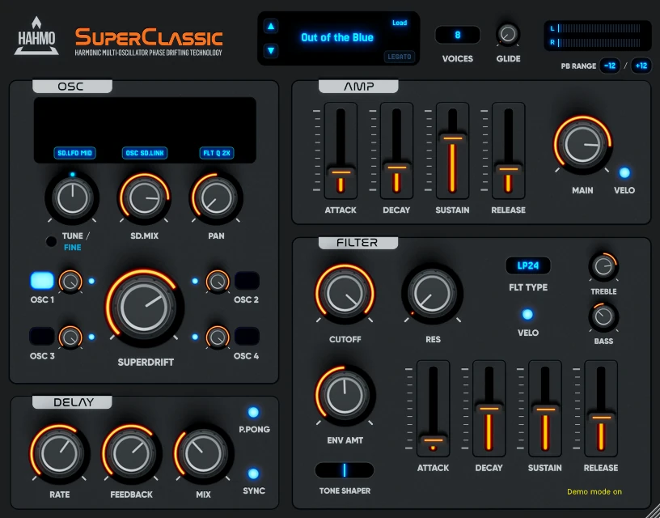This screenshot has width=660, height=518.
Task: Click the TREBLE knob
Action: click(603, 266)
